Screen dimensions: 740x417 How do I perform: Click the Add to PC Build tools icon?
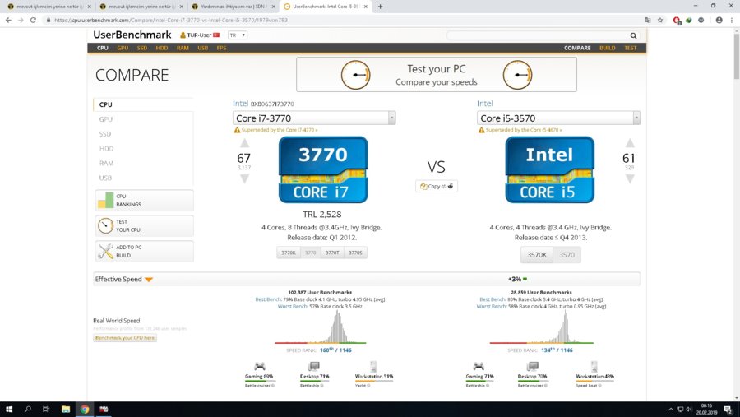click(x=105, y=252)
